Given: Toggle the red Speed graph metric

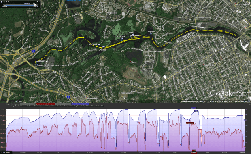Looking at the screenshot, I should pyautogui.click(x=45, y=104).
